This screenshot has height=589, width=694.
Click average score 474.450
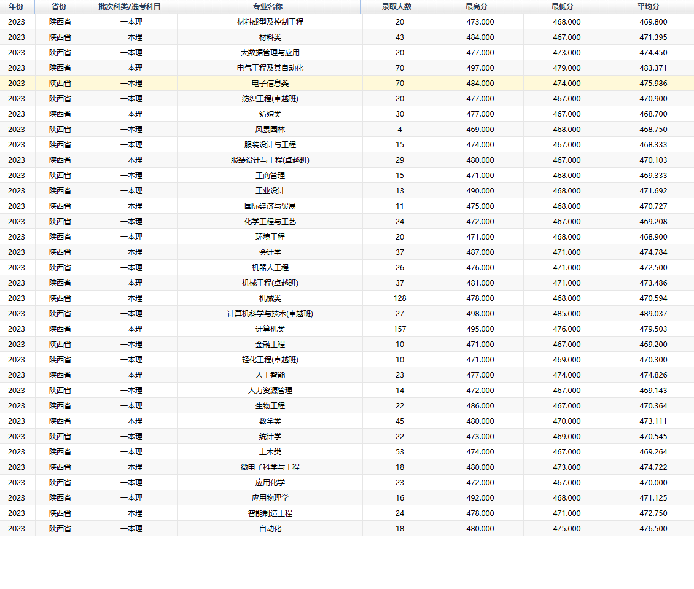point(653,53)
